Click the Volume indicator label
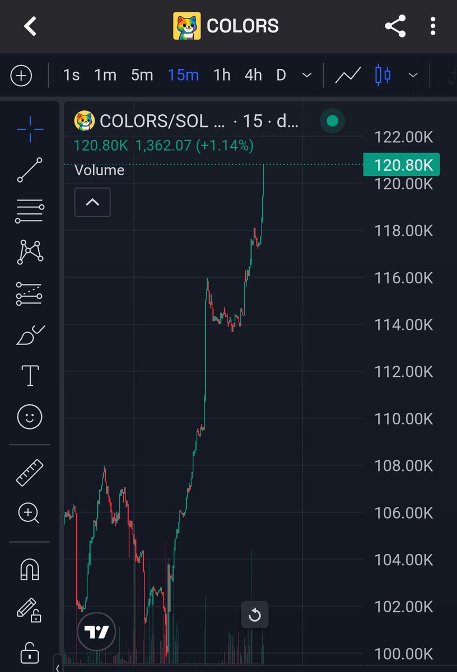 99,170
